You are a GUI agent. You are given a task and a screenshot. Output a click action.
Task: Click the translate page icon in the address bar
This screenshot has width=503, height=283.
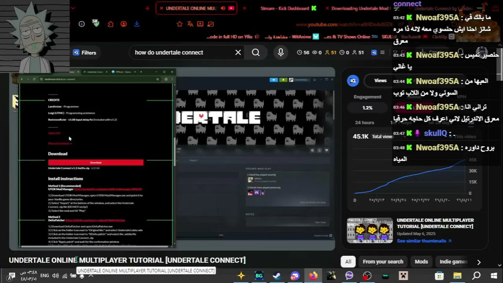click(x=190, y=24)
